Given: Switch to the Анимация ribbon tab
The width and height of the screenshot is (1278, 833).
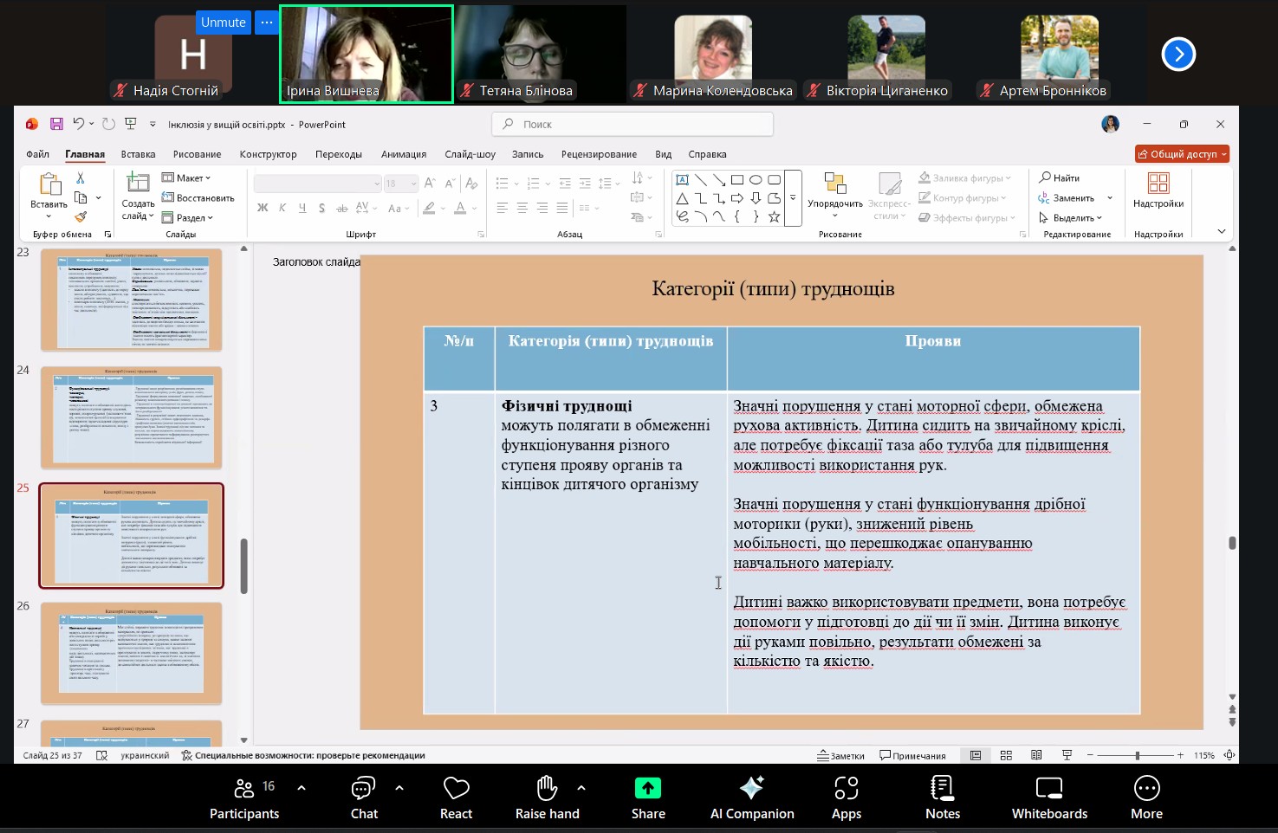Looking at the screenshot, I should tap(403, 154).
